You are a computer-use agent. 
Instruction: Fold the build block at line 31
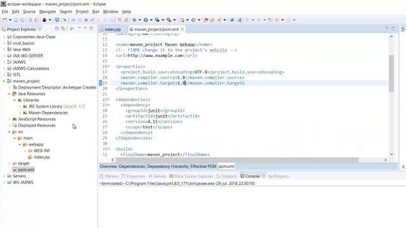108,149
